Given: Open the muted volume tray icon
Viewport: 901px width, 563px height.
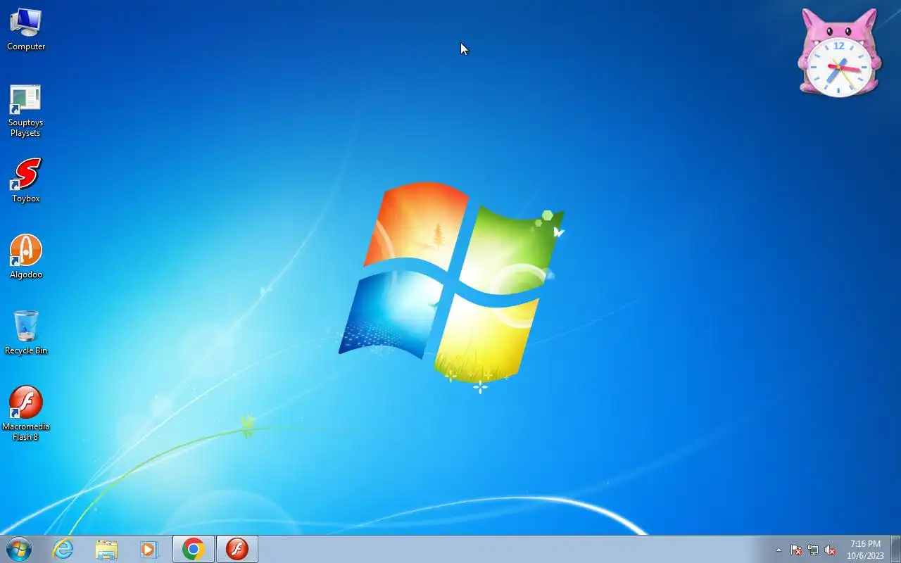Looking at the screenshot, I should click(x=830, y=550).
